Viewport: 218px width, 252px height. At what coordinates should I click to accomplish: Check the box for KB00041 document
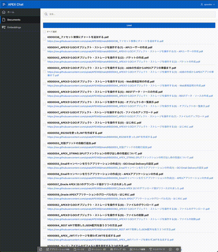[45, 49]
